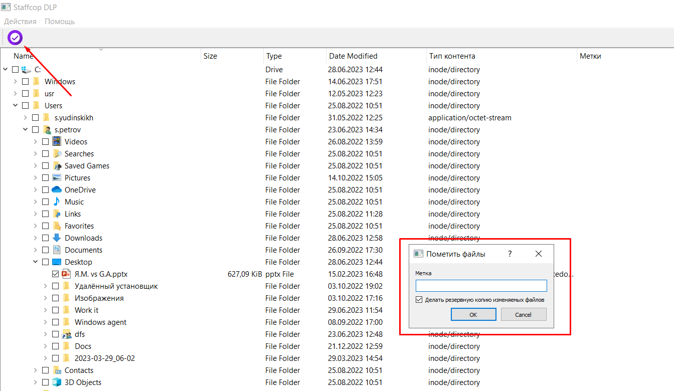Image resolution: width=674 pixels, height=391 pixels.
Task: Click the Метка text input field
Action: point(481,286)
